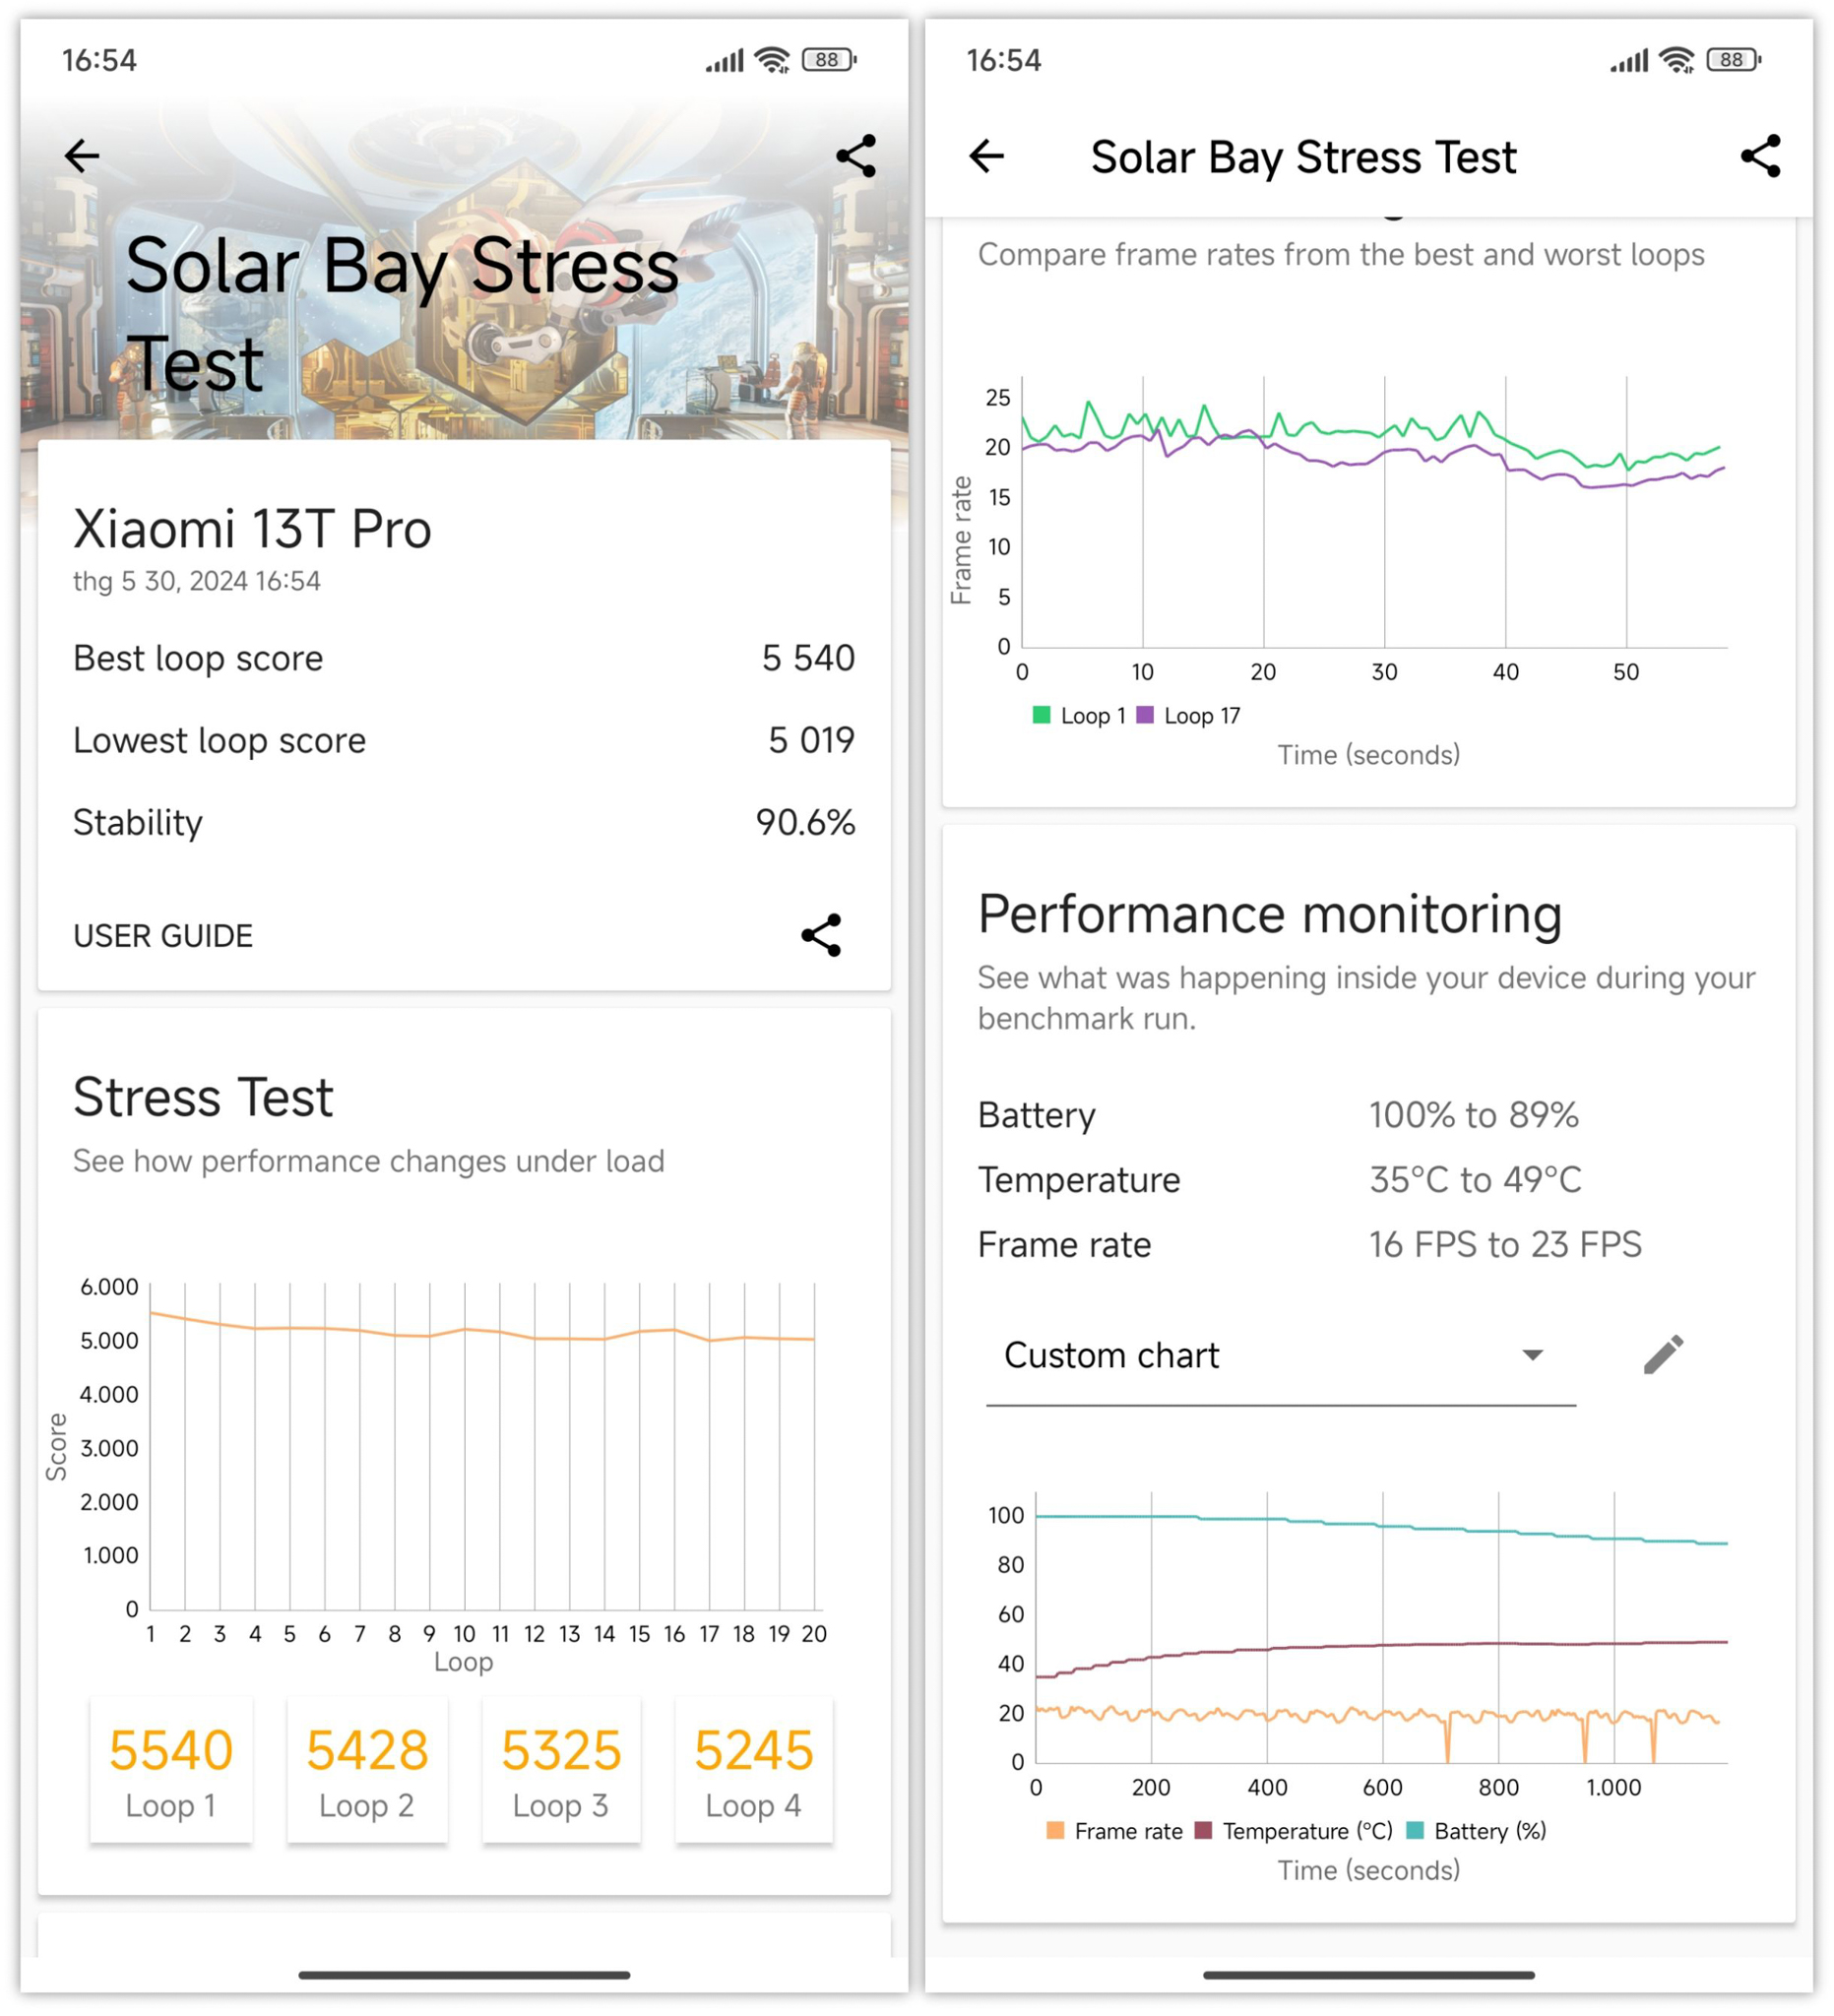Tap the back arrow on left screen
Viewport: 1834px width, 2016px height.
(82, 156)
